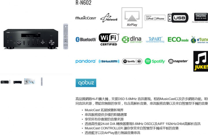Select first receiver front-view thumbnail

tap(5, 82)
